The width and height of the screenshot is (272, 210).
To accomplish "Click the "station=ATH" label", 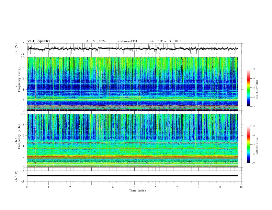I will point(127,41).
